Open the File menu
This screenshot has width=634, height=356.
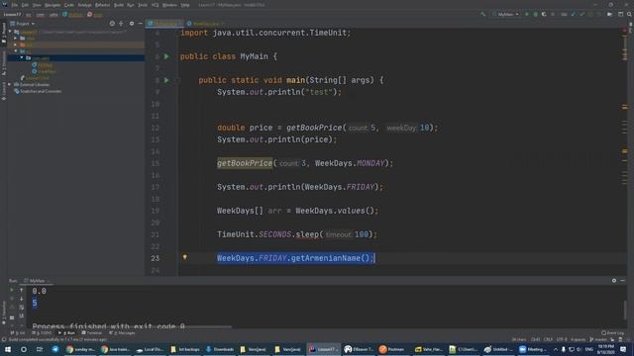click(x=15, y=5)
